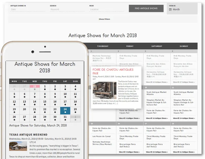
Task: Click the Texas Antique Weekend thumbnail
Action: tap(18, 146)
